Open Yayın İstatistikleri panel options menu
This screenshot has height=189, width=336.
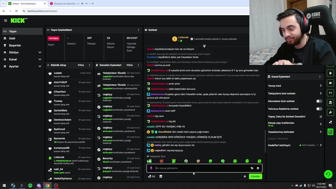pos(138,30)
